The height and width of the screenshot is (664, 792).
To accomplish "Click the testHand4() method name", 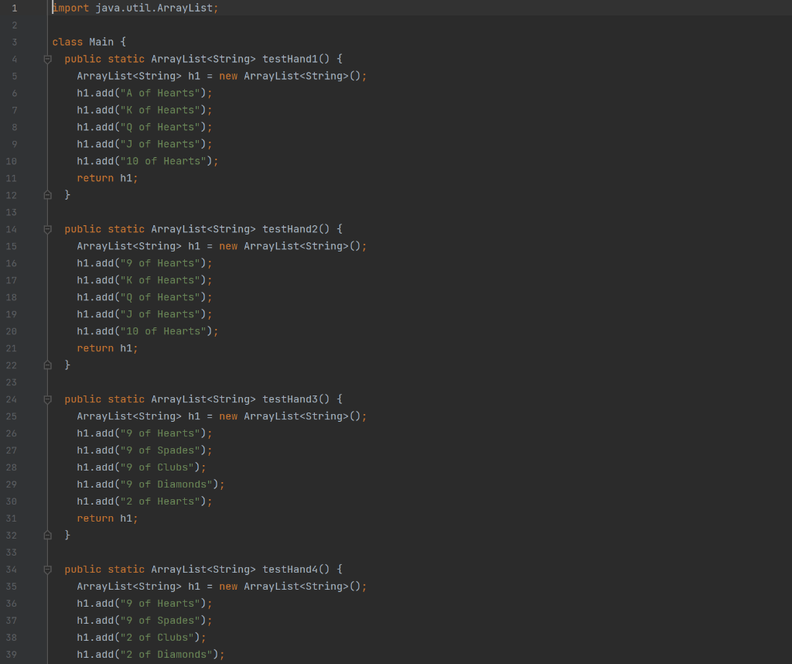I will tap(296, 570).
